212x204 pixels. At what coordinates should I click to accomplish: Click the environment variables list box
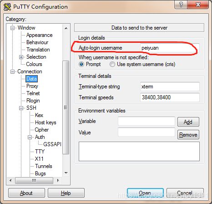[x=139, y=152]
